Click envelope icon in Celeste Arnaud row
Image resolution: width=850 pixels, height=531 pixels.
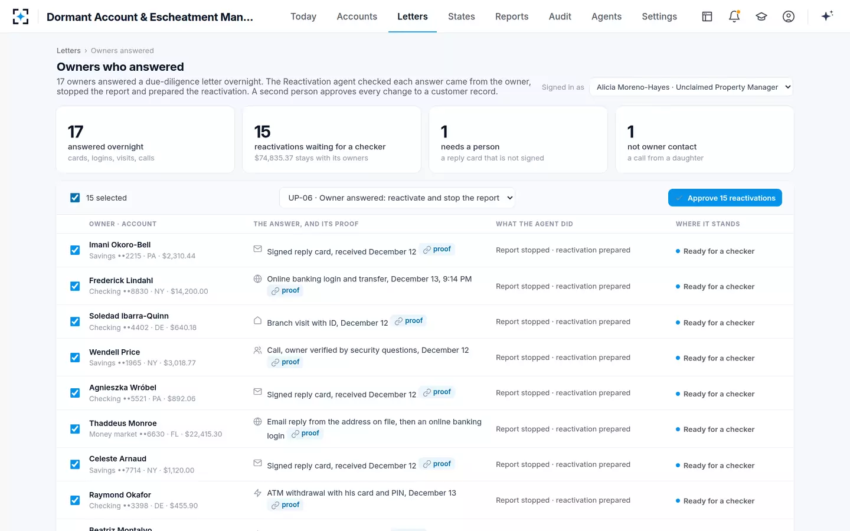click(257, 463)
